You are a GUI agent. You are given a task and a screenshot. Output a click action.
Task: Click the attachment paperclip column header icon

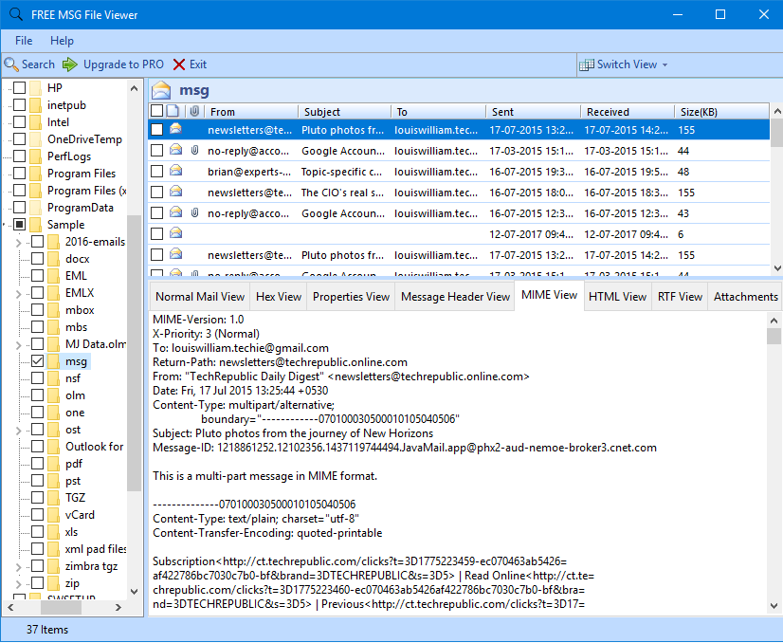tap(194, 111)
